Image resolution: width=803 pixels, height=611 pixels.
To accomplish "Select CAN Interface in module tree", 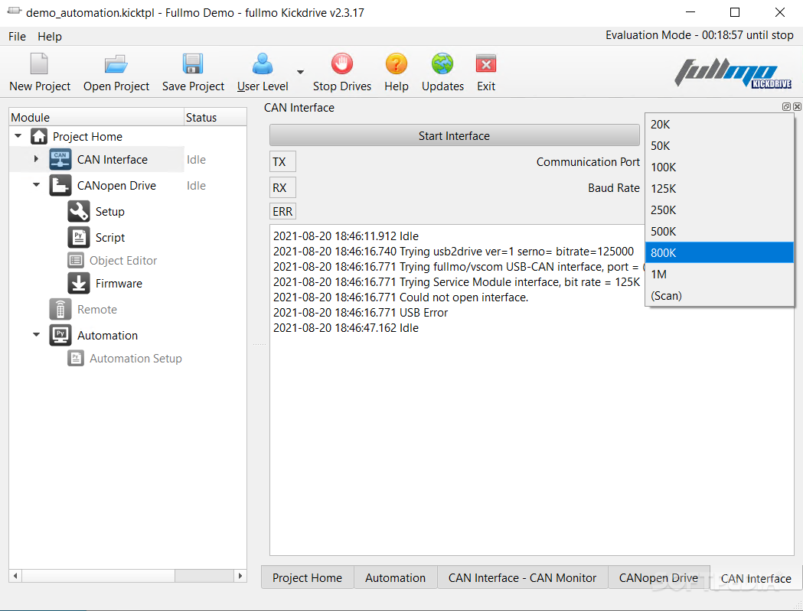I will 113,160.
